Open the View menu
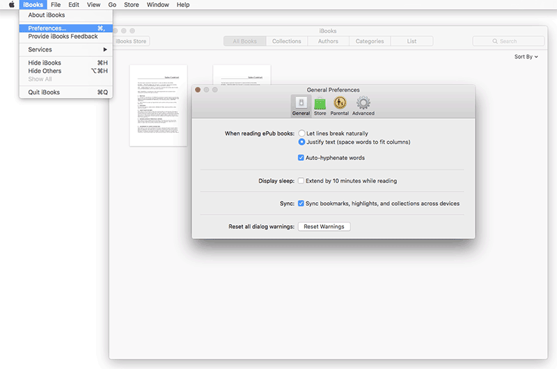This screenshot has width=557, height=369. tap(93, 5)
